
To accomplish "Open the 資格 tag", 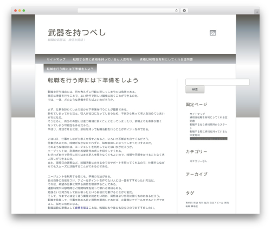I will point(227,203).
